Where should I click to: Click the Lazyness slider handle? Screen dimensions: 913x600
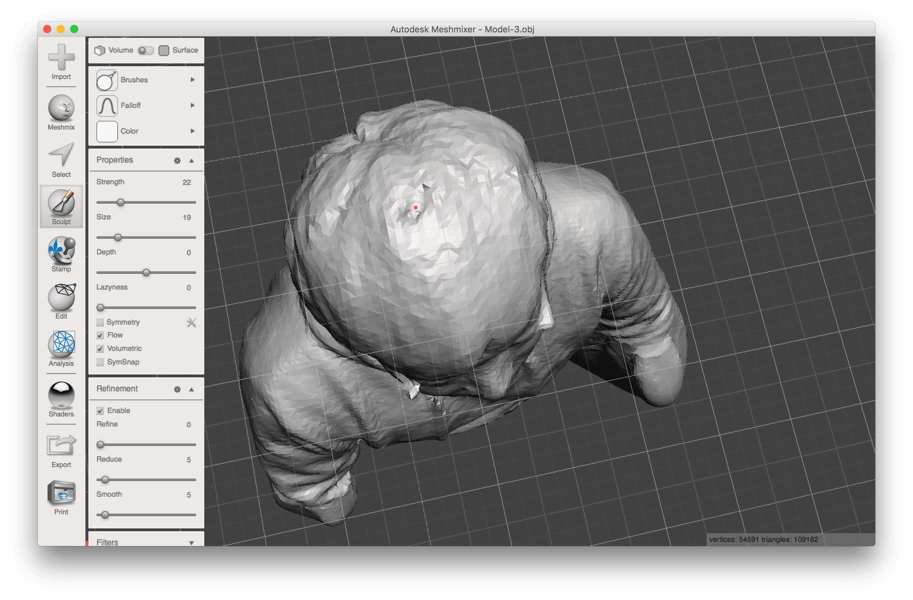coord(100,307)
